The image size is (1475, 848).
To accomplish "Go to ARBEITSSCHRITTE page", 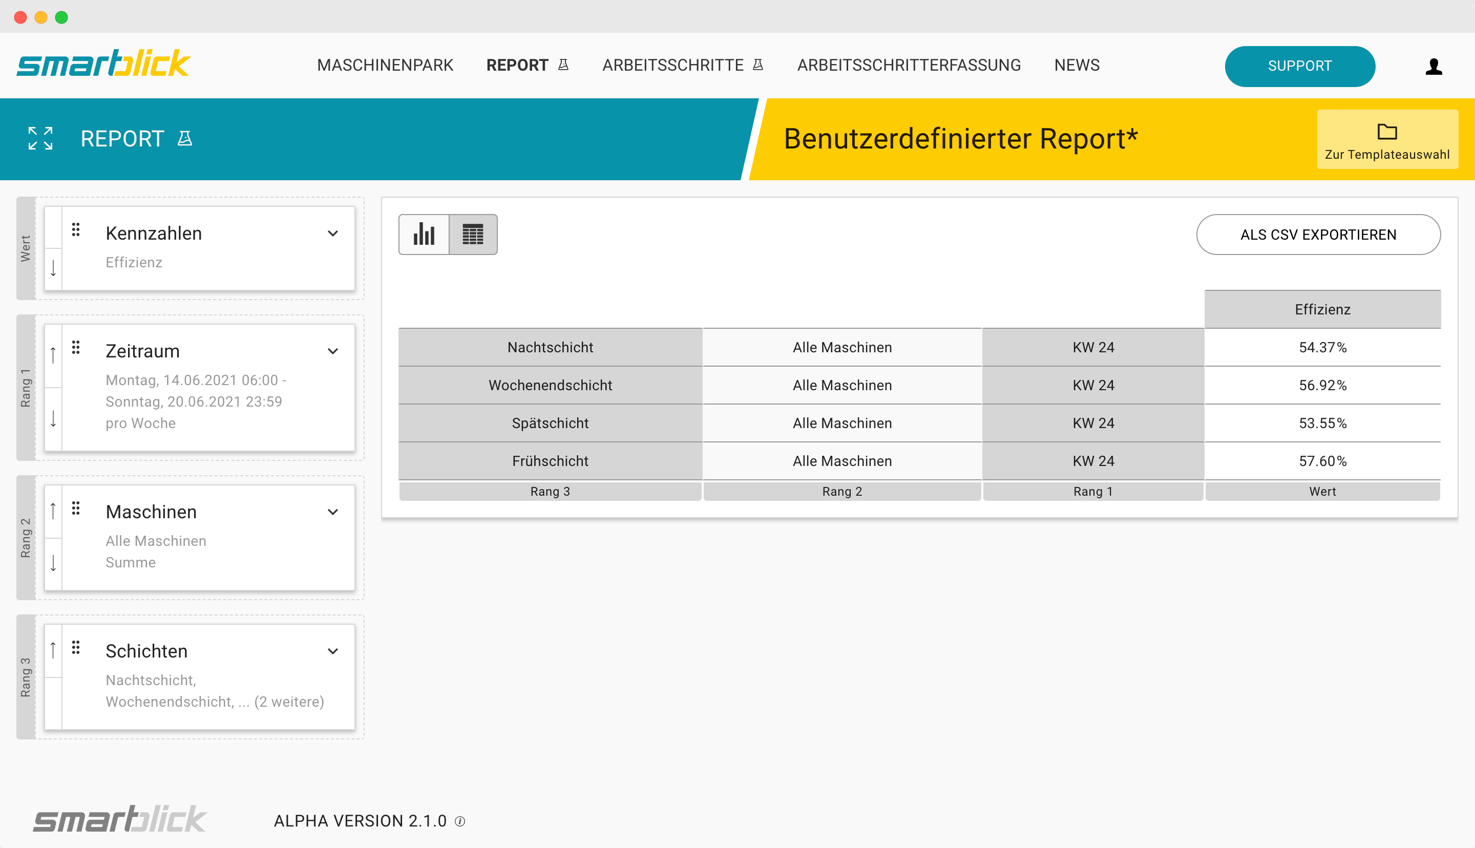I will click(683, 65).
